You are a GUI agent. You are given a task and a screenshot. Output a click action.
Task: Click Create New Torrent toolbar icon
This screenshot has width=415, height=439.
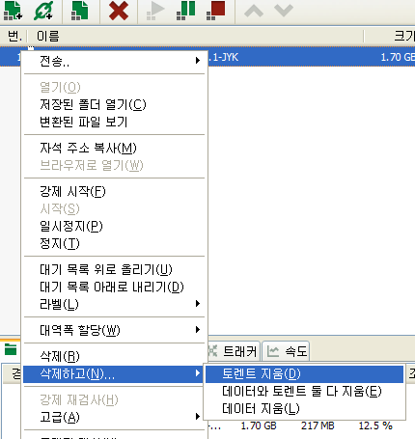coord(79,11)
